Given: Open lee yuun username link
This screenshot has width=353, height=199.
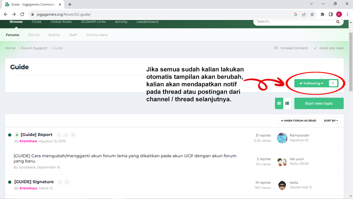Looking at the screenshot, I should tap(297, 159).
